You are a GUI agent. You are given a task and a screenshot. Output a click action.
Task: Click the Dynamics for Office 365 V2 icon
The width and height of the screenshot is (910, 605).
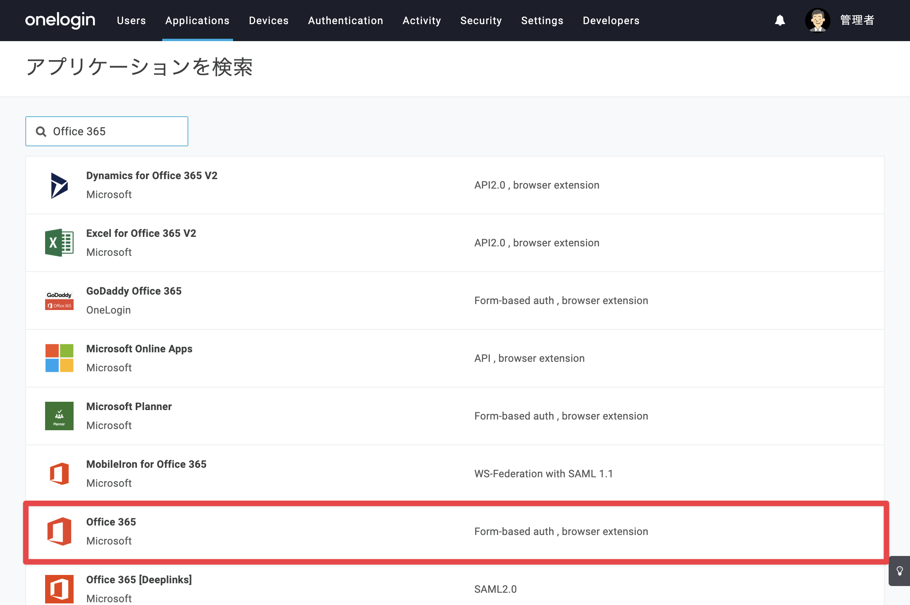click(59, 185)
